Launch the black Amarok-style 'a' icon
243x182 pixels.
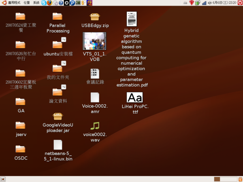point(67,3)
